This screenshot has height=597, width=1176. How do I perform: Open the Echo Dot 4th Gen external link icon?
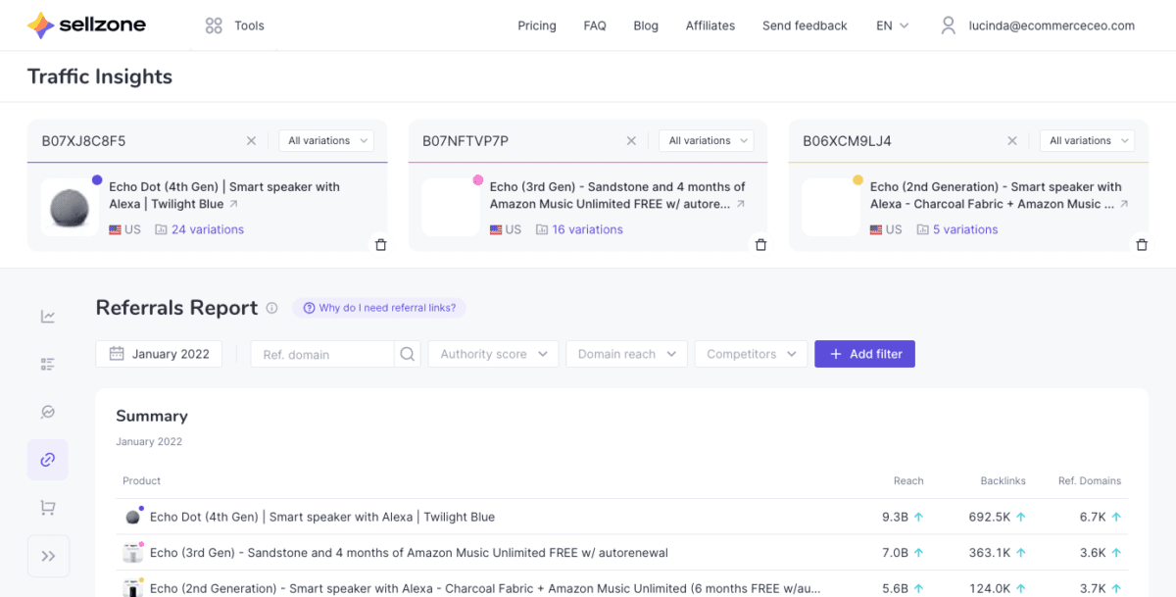(233, 204)
